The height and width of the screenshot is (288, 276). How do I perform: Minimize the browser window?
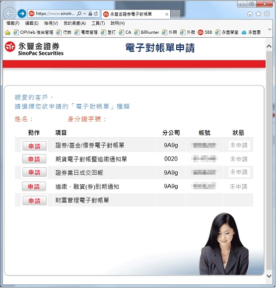coord(242,4)
